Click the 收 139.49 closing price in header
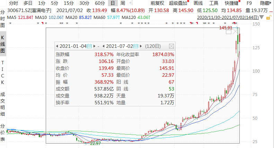274x148 pixels. click(97, 10)
